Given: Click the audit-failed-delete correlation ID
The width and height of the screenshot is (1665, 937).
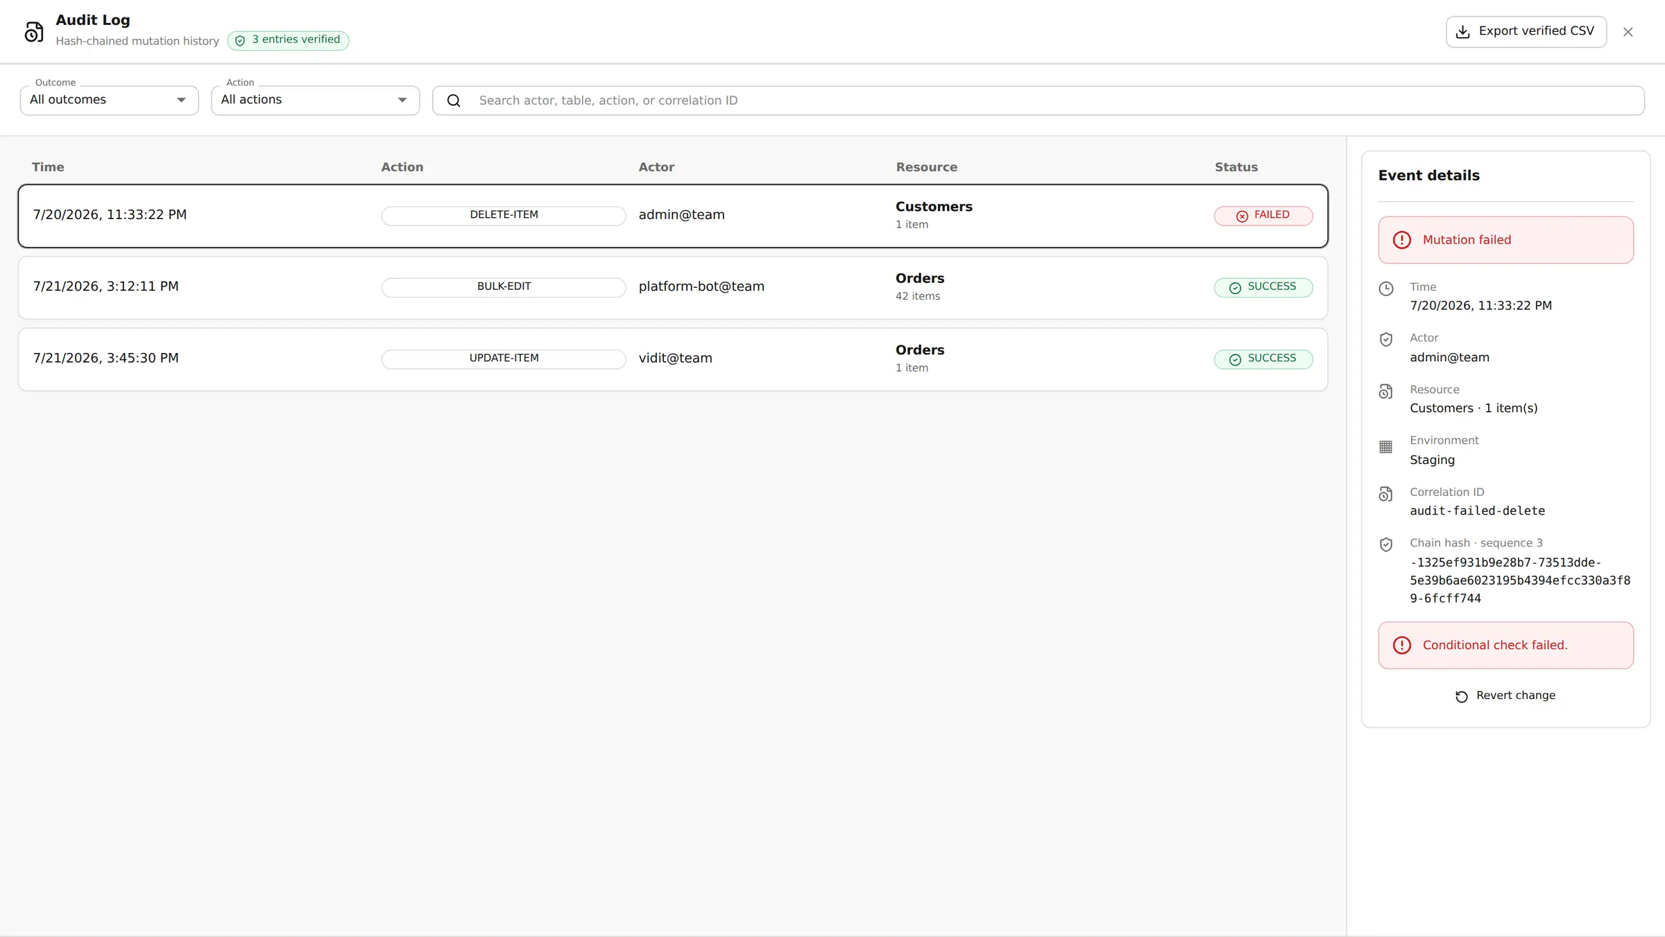Looking at the screenshot, I should click(x=1477, y=511).
